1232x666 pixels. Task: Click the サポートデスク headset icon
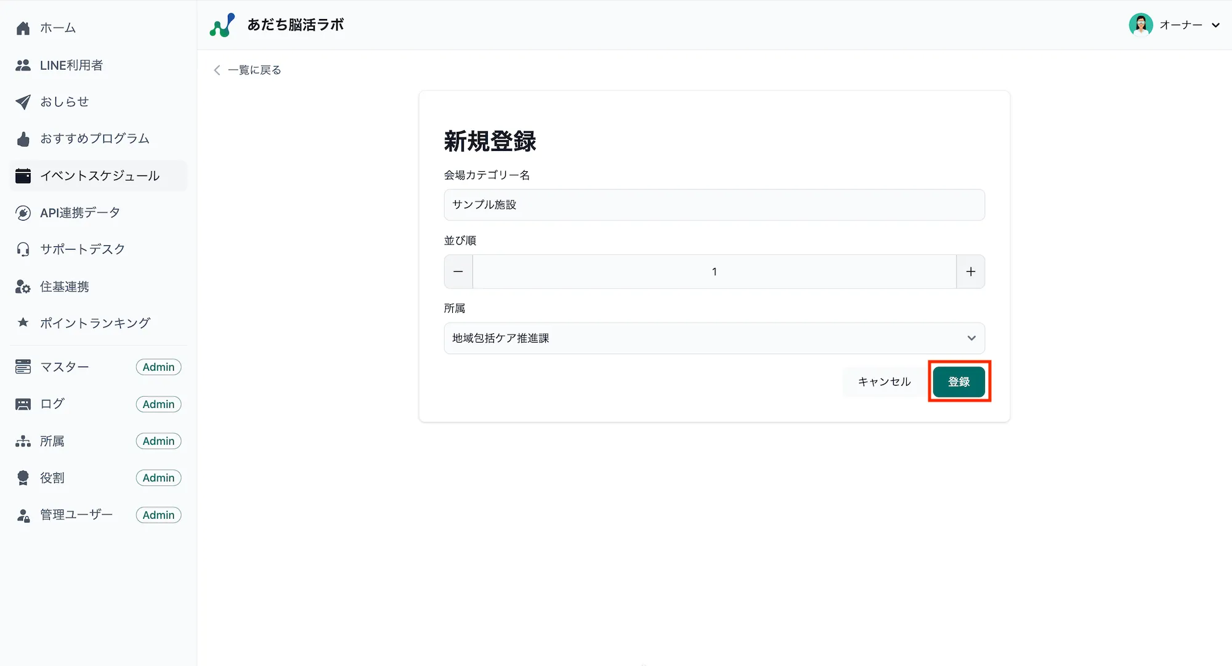tap(23, 249)
